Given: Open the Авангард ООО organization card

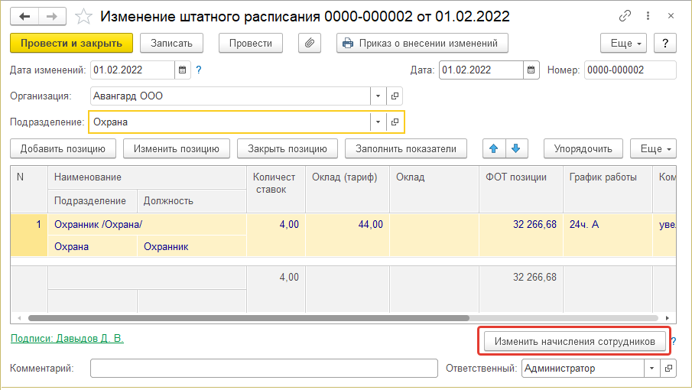Looking at the screenshot, I should (395, 96).
